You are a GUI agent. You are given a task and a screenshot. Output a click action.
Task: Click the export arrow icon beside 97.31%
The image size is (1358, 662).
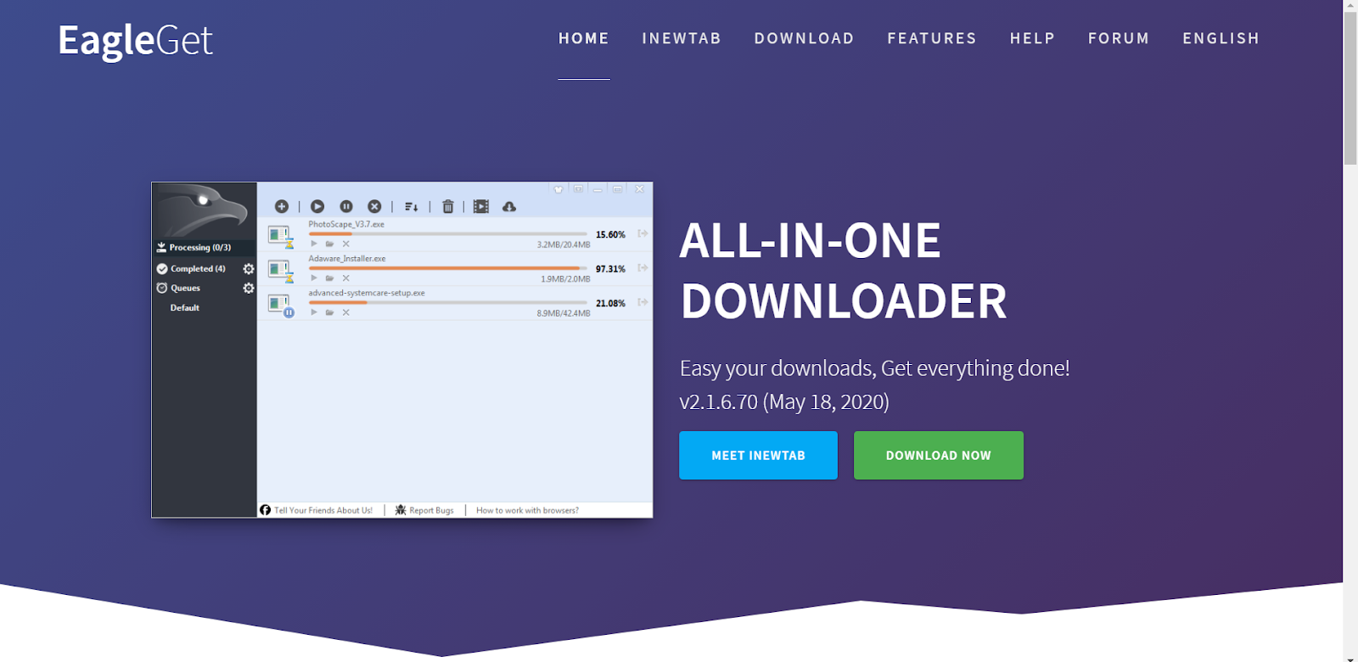pos(643,267)
